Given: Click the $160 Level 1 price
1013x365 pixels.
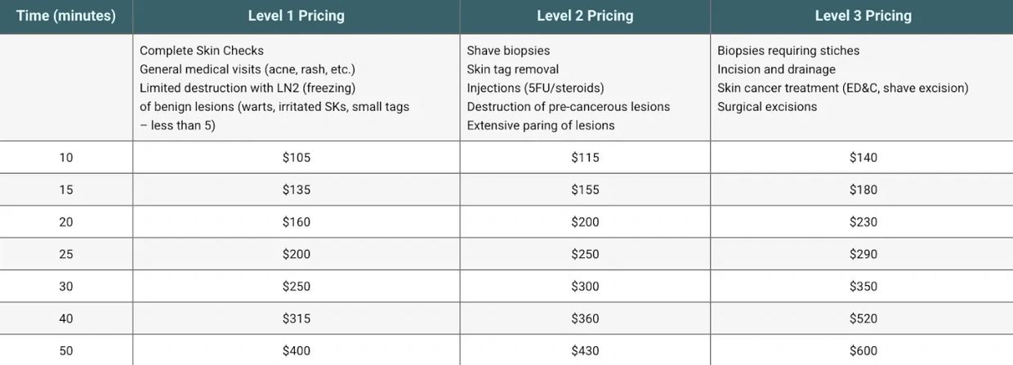Looking at the screenshot, I should [x=297, y=222].
